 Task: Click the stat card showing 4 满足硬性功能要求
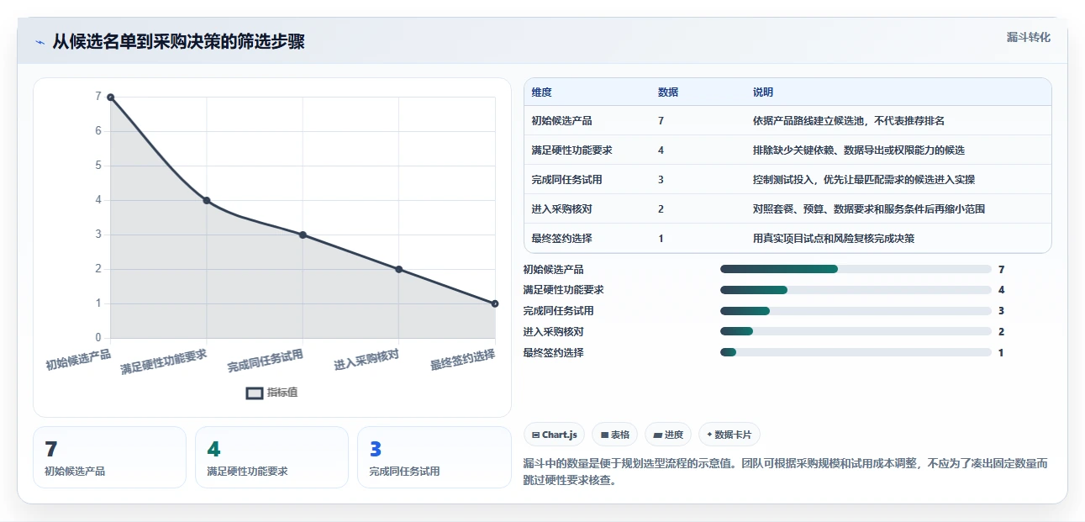click(271, 457)
